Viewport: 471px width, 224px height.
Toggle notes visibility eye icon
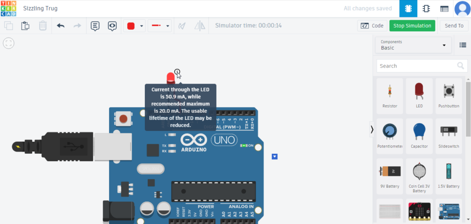click(112, 26)
